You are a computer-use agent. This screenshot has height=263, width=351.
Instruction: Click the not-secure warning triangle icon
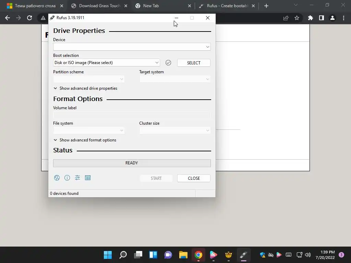[x=43, y=18]
